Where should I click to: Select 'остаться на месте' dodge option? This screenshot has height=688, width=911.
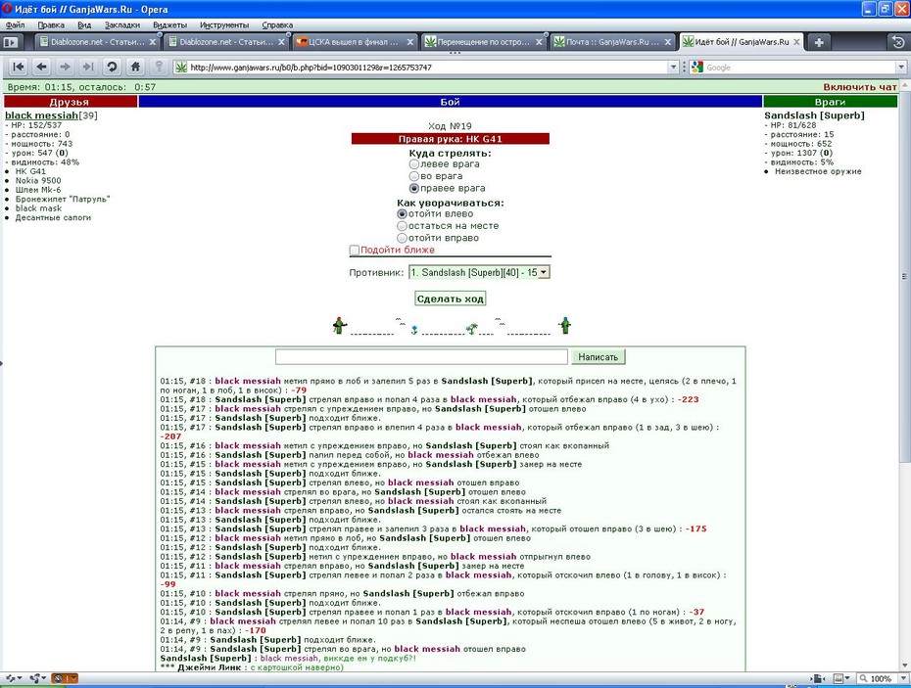coord(402,226)
